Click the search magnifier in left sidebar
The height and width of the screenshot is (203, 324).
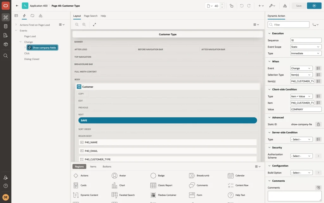point(6,56)
